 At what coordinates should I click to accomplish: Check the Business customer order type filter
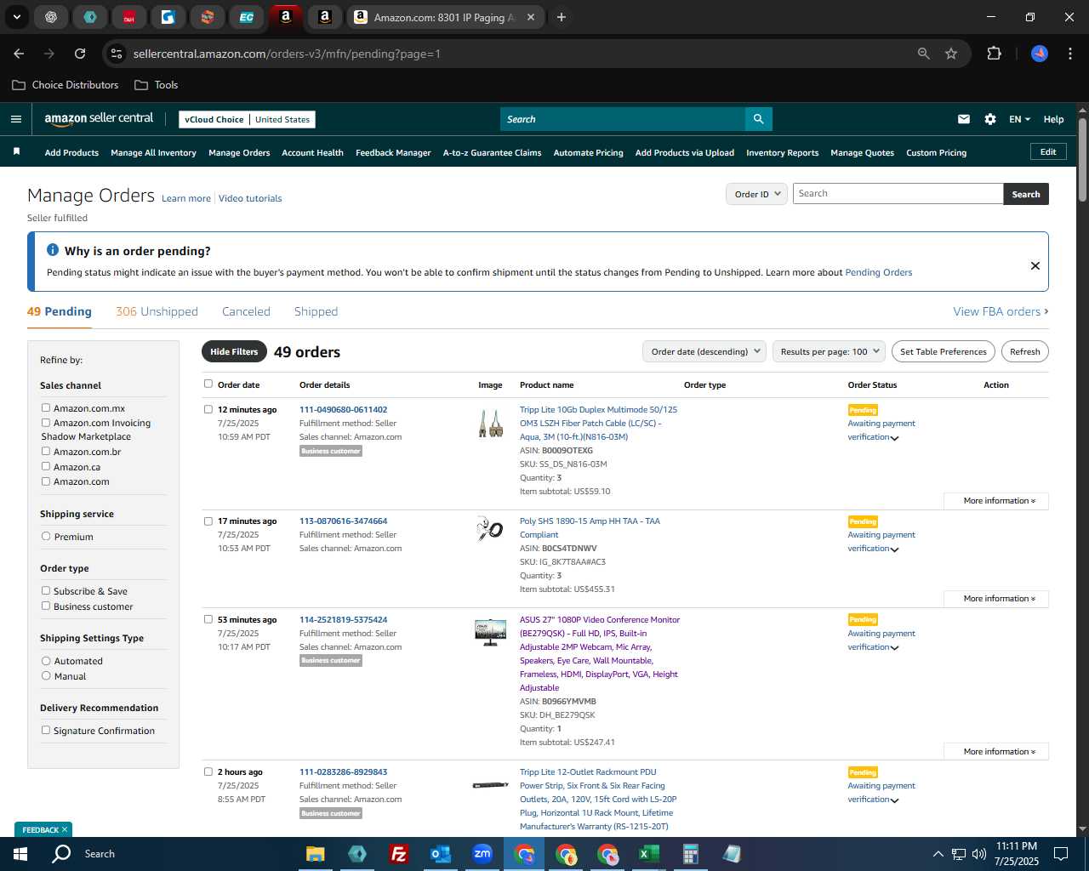[x=46, y=606]
